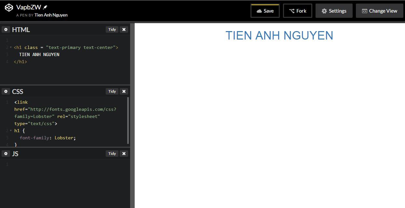Click the Settings gear icon
The height and width of the screenshot is (208, 405).
point(324,11)
